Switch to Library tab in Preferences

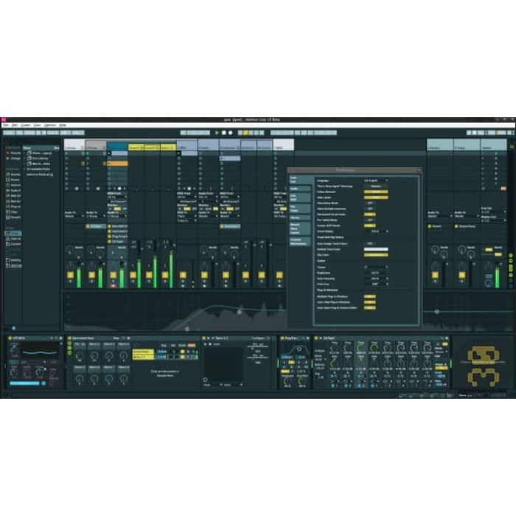tap(300, 218)
